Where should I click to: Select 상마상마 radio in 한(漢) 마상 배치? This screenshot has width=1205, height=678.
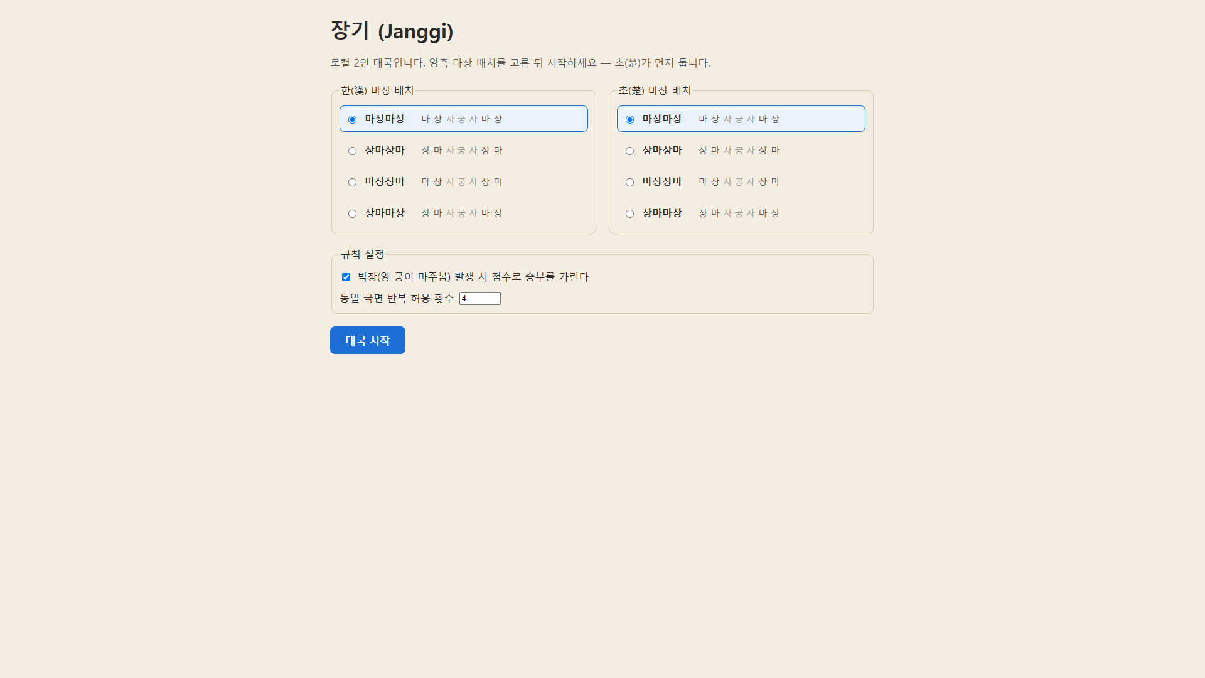coord(352,151)
